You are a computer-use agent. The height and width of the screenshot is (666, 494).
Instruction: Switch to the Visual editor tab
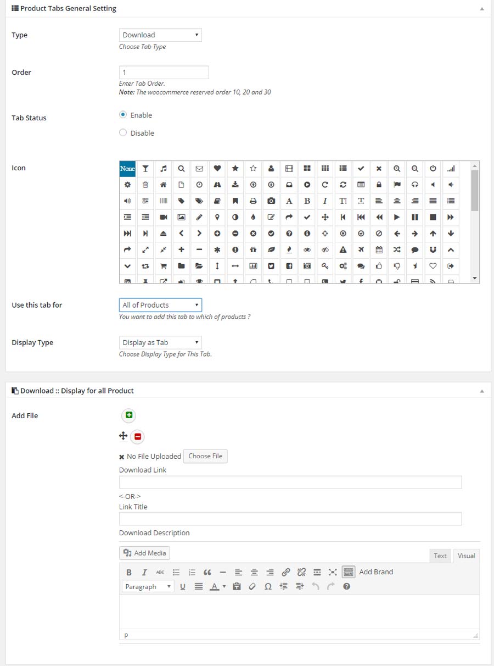466,556
